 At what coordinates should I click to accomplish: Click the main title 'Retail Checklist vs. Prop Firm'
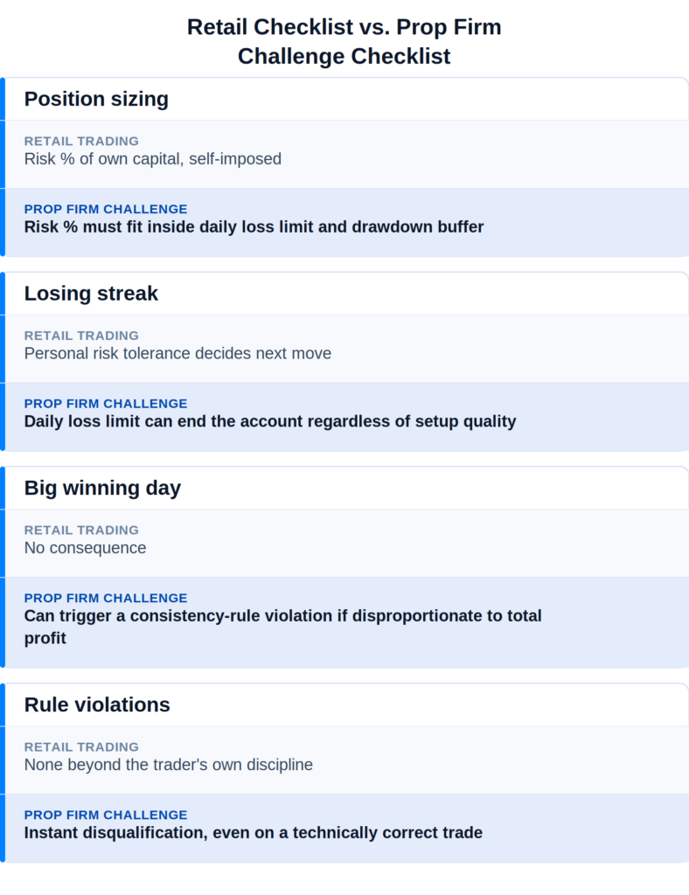(x=344, y=27)
